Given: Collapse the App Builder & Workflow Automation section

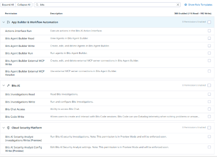Looking at the screenshot, I should point(4,22).
